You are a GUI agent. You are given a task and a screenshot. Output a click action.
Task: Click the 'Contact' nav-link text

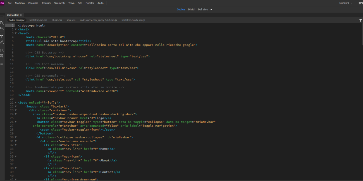coord(107,172)
